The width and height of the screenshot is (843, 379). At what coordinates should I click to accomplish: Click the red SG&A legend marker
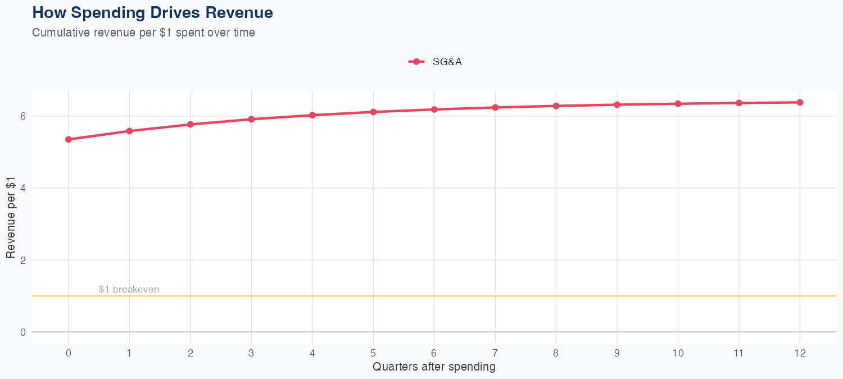pyautogui.click(x=416, y=62)
